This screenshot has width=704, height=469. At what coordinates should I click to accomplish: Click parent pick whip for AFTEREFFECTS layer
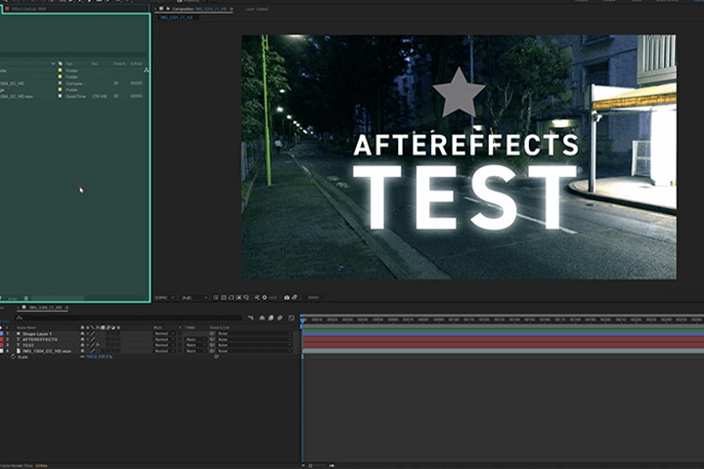(x=212, y=340)
